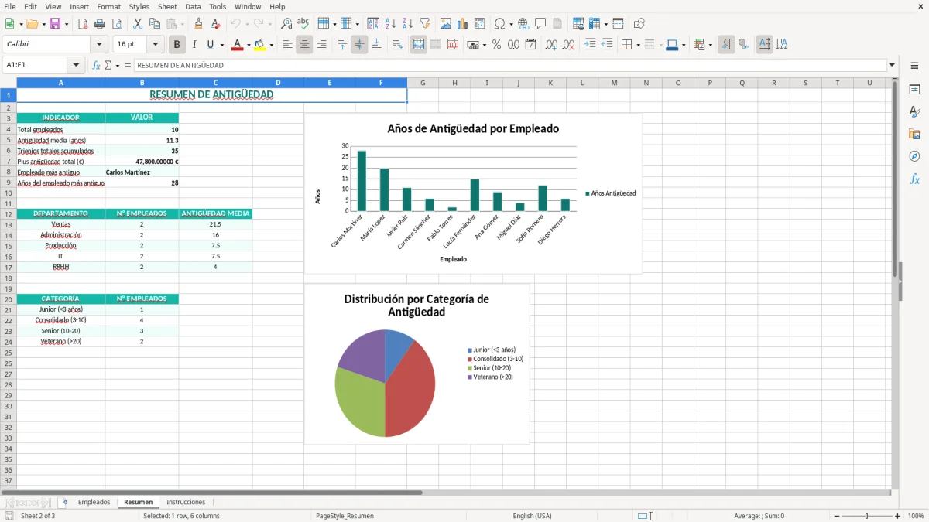Click the Format as Percent icon

point(496,45)
